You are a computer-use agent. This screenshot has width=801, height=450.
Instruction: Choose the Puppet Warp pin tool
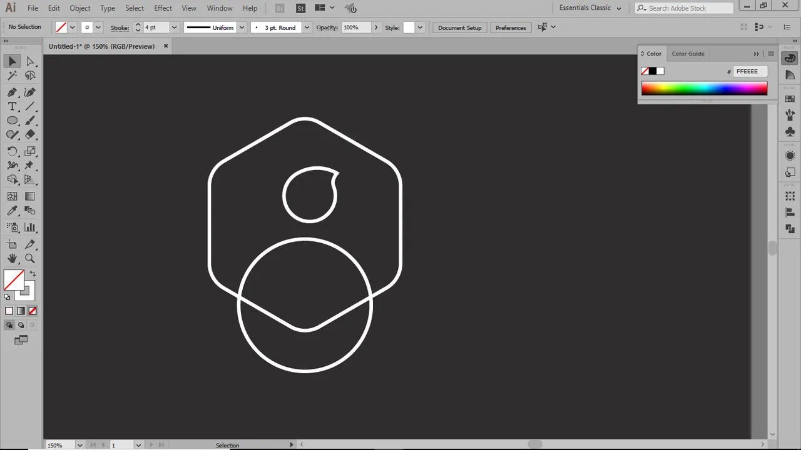30,166
